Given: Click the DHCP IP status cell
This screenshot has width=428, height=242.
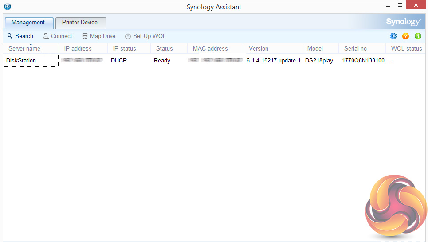Looking at the screenshot, I should 119,60.
